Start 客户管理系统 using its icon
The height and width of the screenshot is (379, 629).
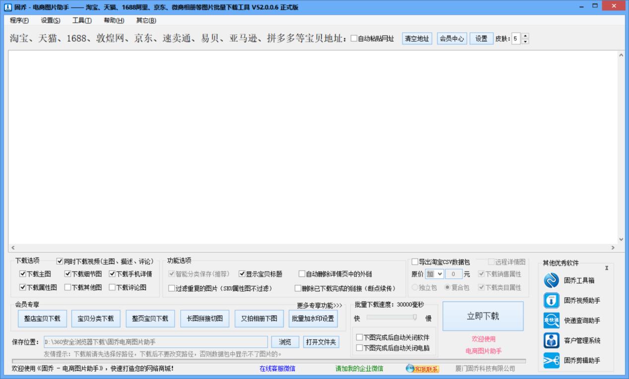[x=551, y=341]
